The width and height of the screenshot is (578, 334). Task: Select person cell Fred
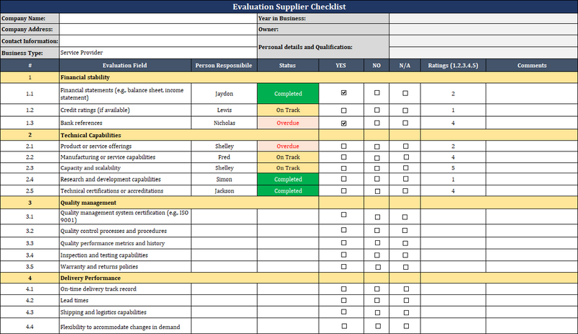click(x=224, y=157)
